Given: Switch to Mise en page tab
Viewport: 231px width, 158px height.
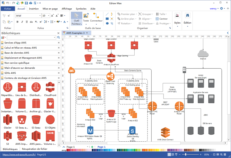Looking at the screenshot, I should pyautogui.click(x=50, y=9).
